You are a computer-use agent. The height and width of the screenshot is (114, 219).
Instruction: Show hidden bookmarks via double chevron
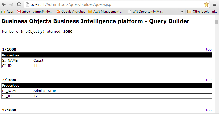(x=182, y=12)
